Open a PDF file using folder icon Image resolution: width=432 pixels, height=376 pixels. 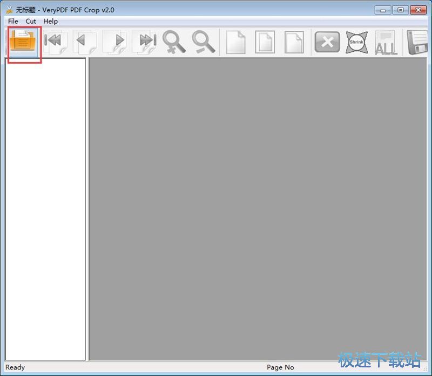24,42
